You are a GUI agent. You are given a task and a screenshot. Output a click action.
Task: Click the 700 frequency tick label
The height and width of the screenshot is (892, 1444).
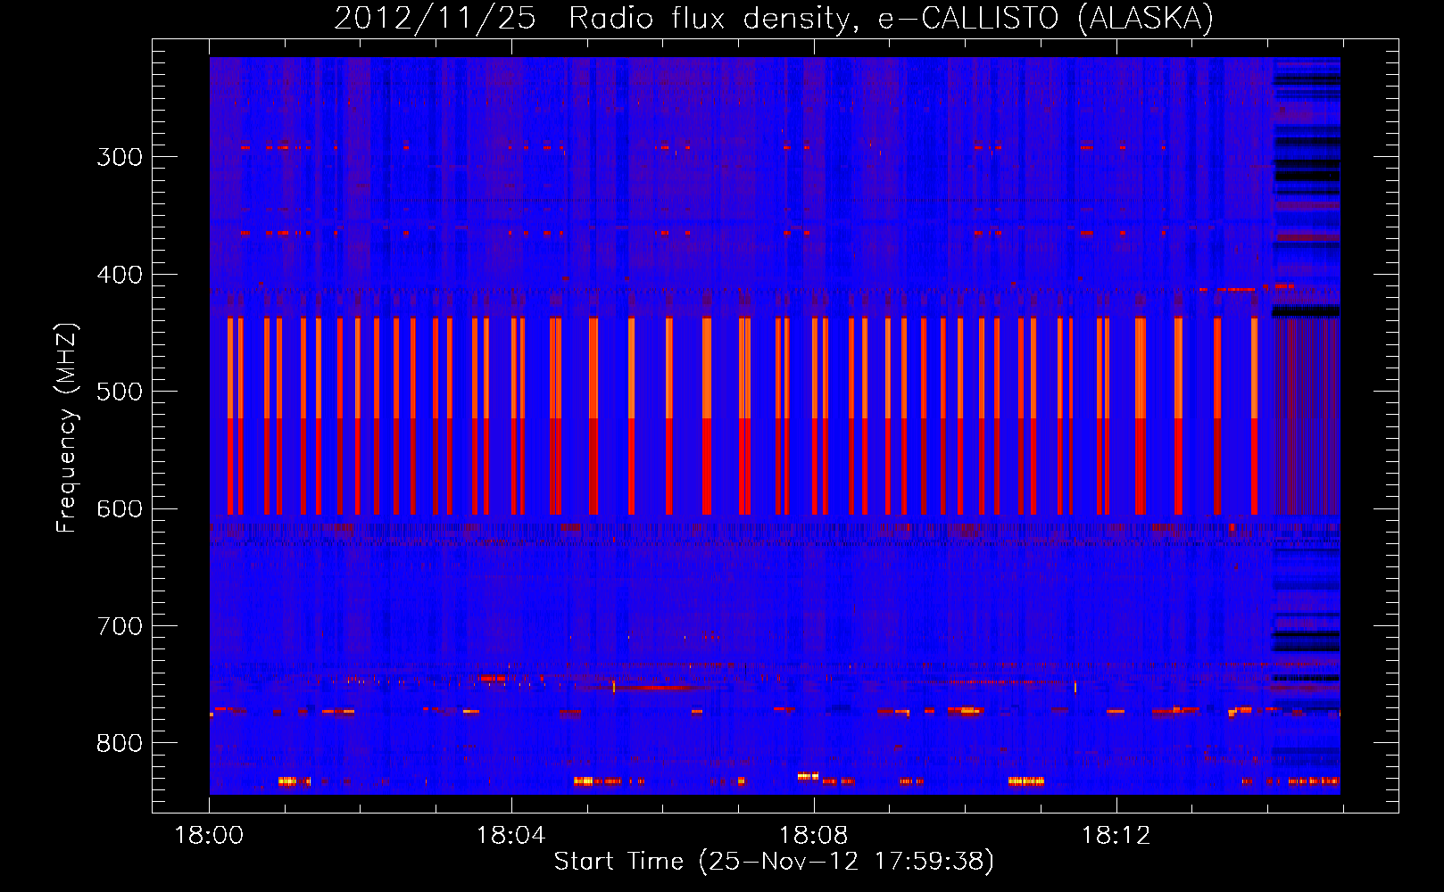tap(120, 626)
